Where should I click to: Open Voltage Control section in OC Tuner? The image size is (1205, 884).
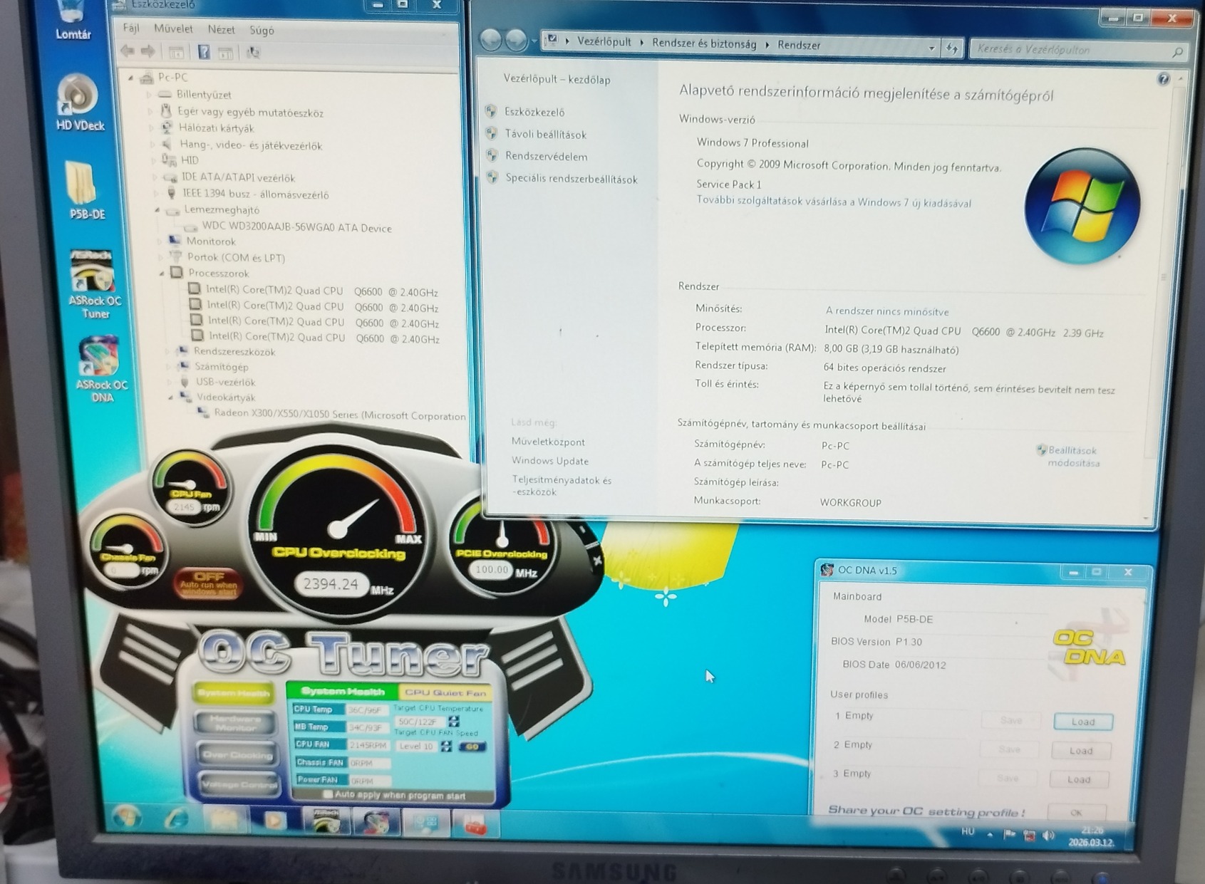coord(239,784)
